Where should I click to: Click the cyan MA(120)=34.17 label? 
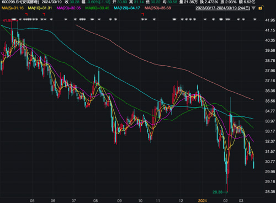(127, 8)
